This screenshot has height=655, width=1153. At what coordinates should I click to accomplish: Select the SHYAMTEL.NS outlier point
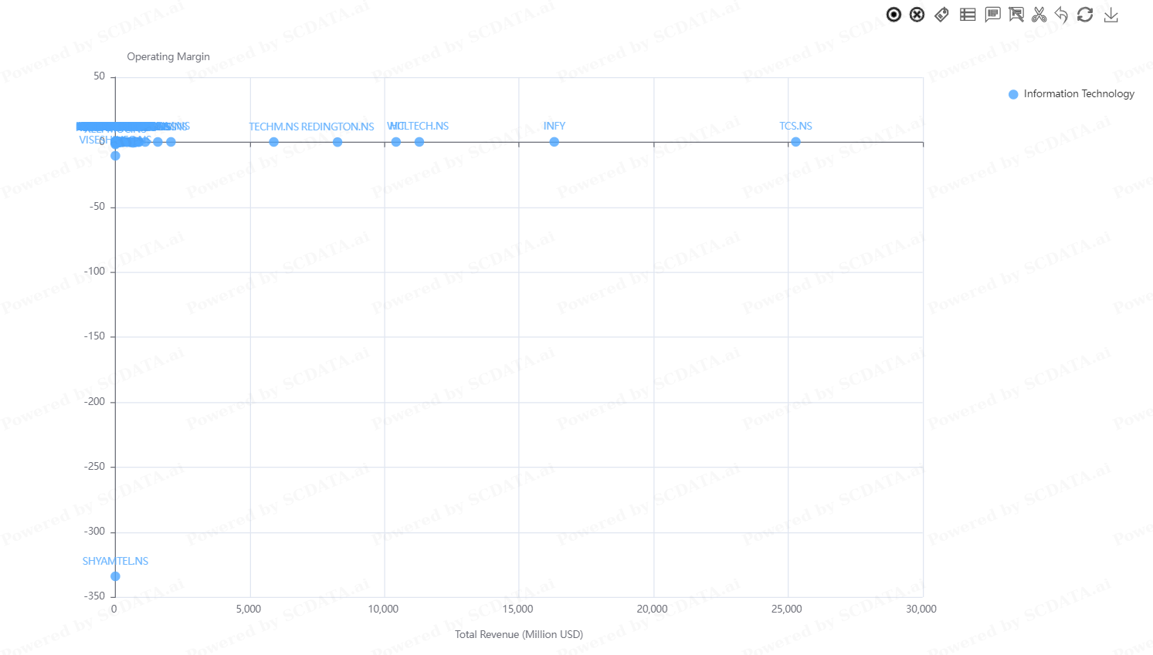point(115,576)
